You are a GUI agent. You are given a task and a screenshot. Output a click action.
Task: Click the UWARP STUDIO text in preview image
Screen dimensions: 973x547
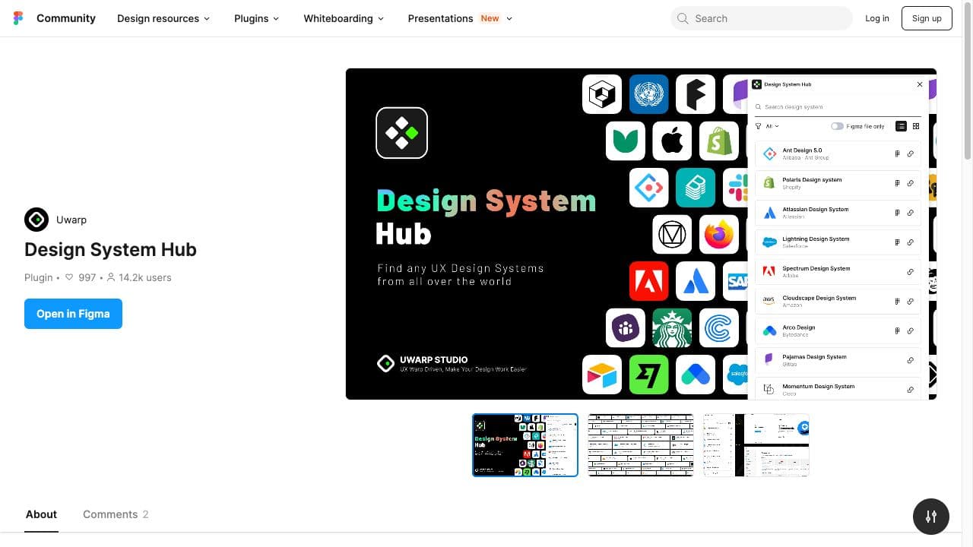pos(434,360)
